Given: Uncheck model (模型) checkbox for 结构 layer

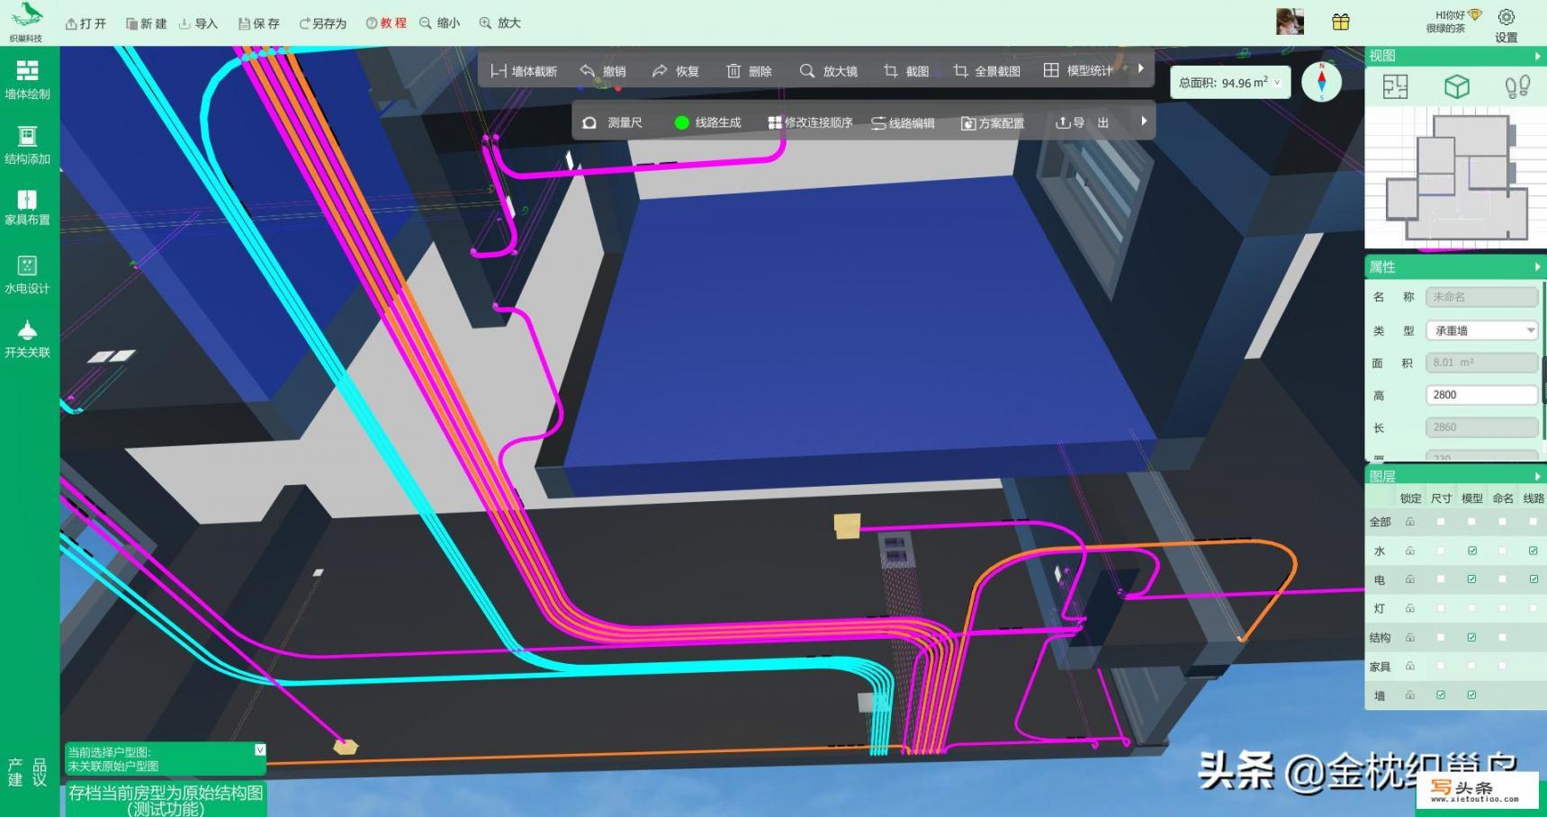Looking at the screenshot, I should click(1472, 637).
